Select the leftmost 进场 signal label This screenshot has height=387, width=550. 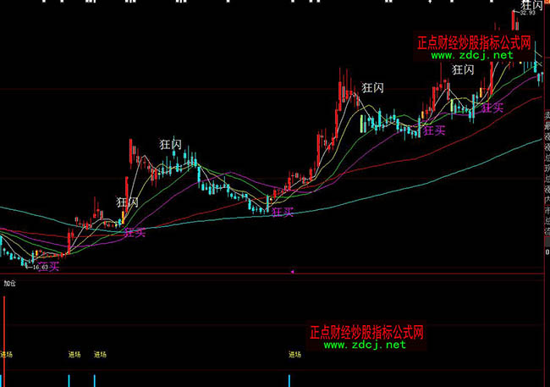[x=7, y=354]
